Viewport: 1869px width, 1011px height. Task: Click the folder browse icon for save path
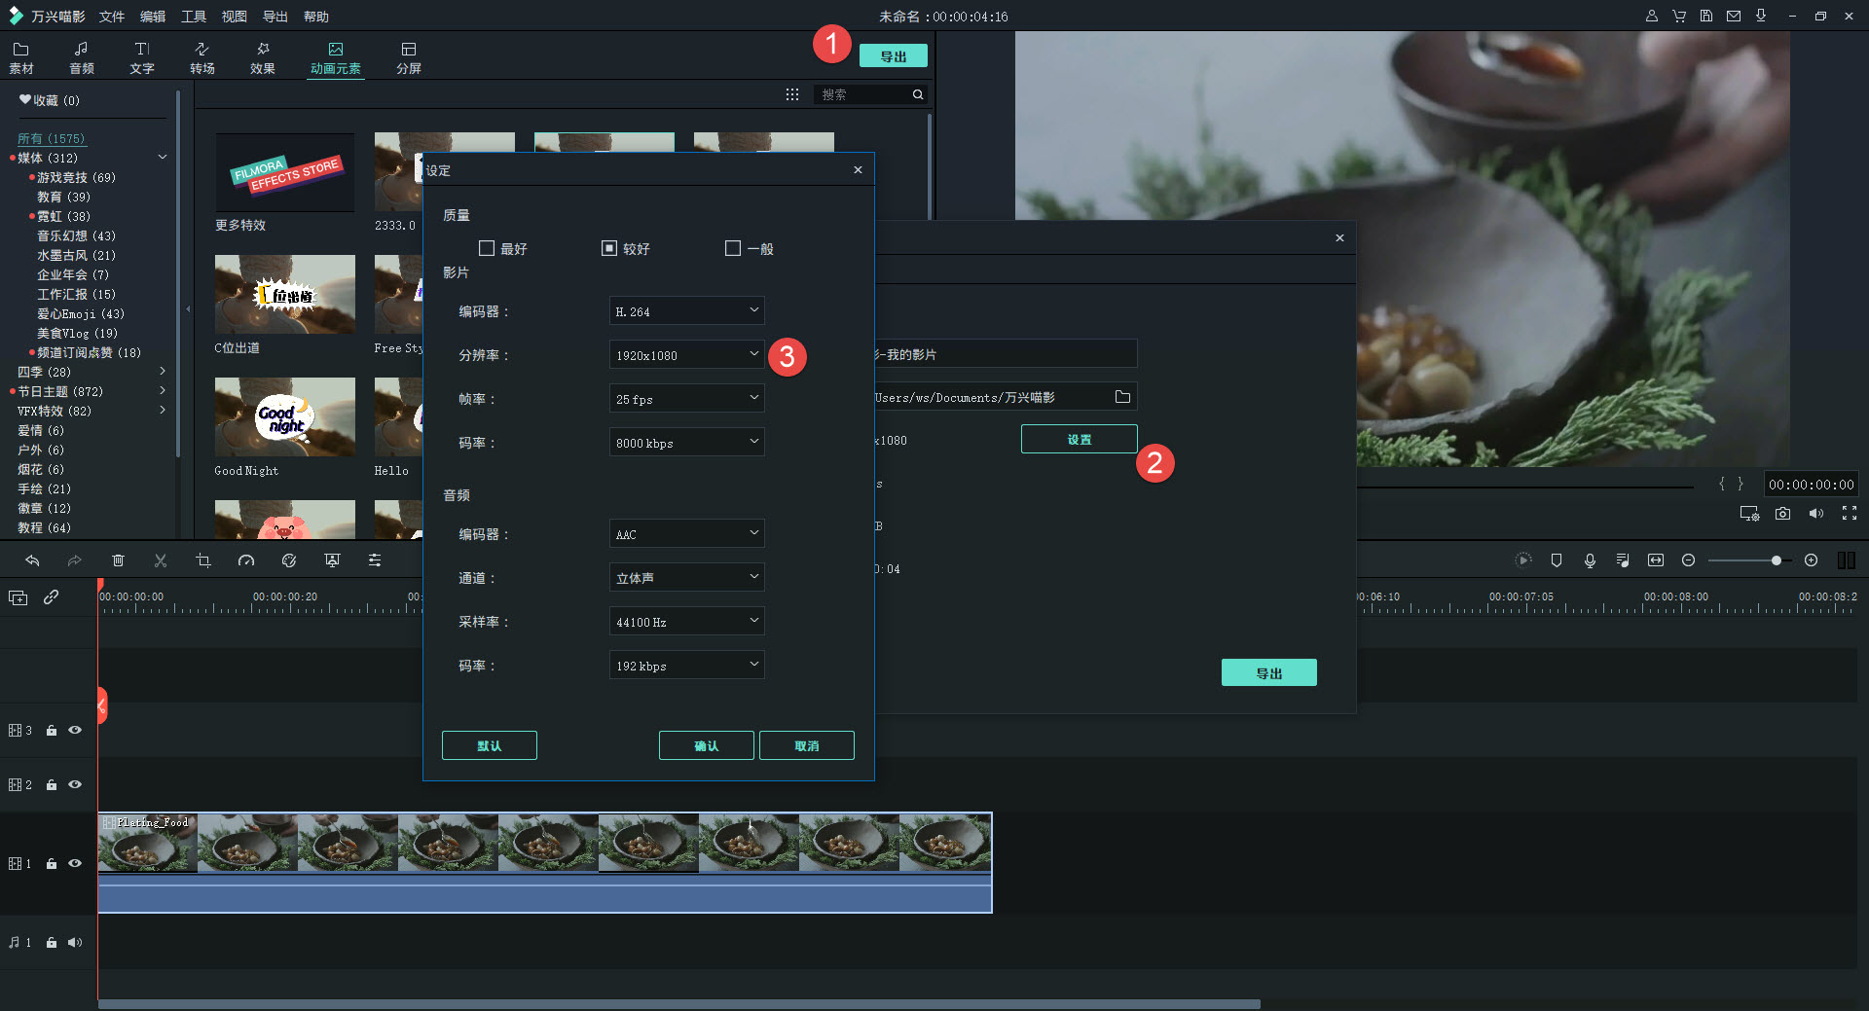point(1122,397)
